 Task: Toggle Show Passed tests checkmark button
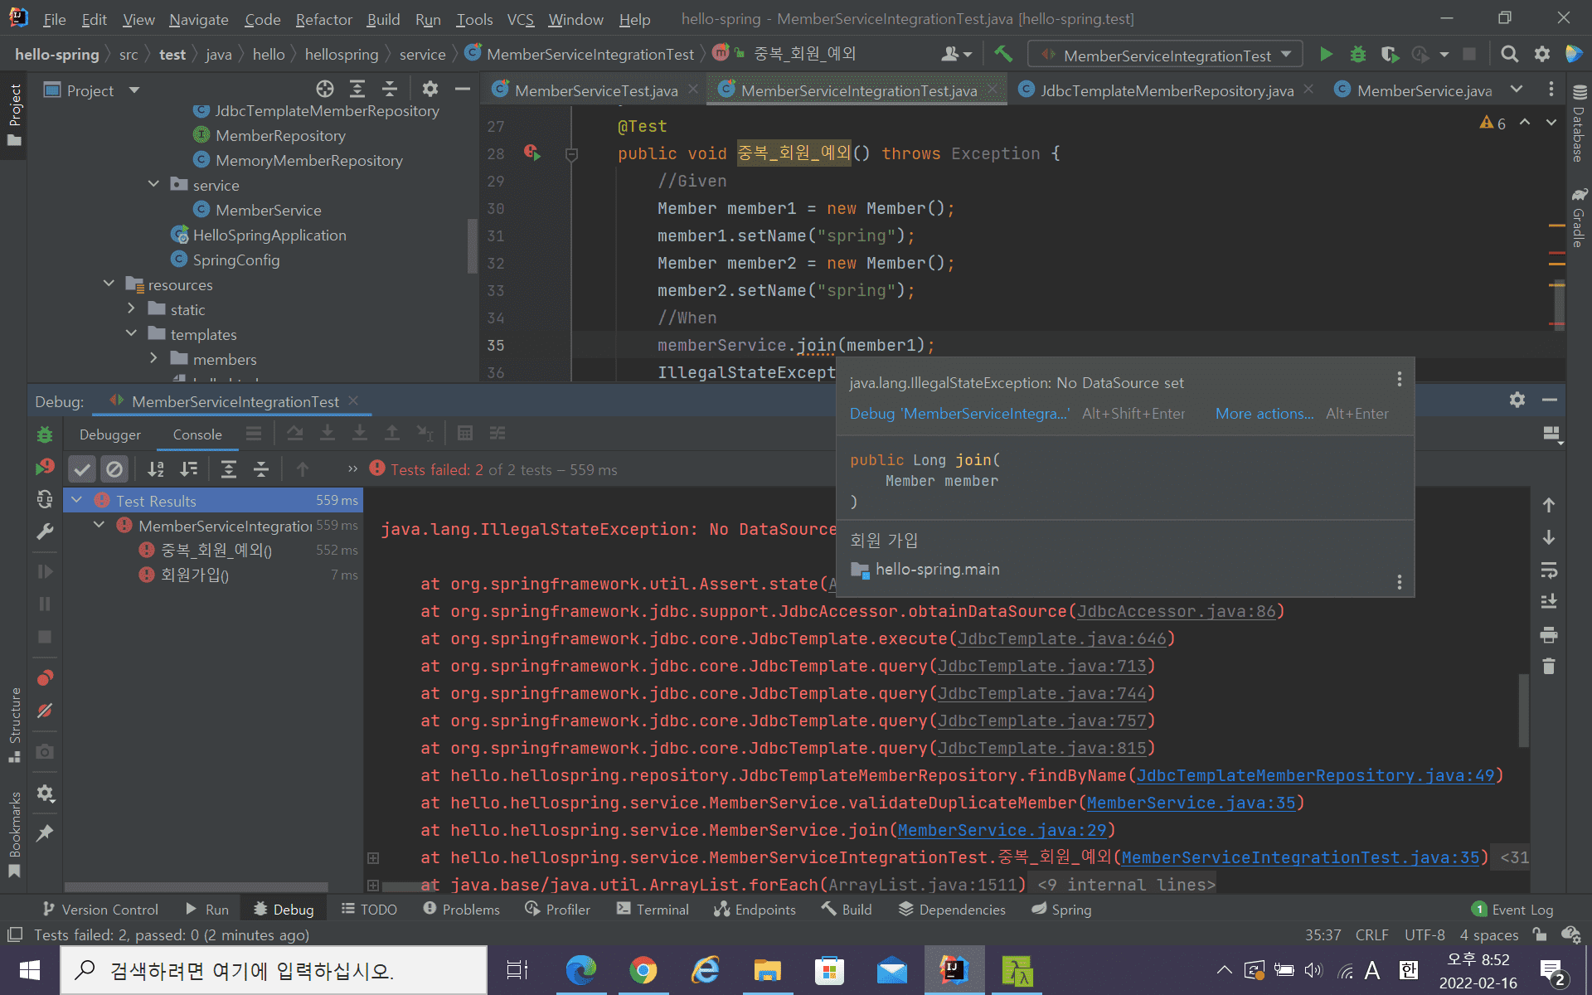(x=81, y=469)
